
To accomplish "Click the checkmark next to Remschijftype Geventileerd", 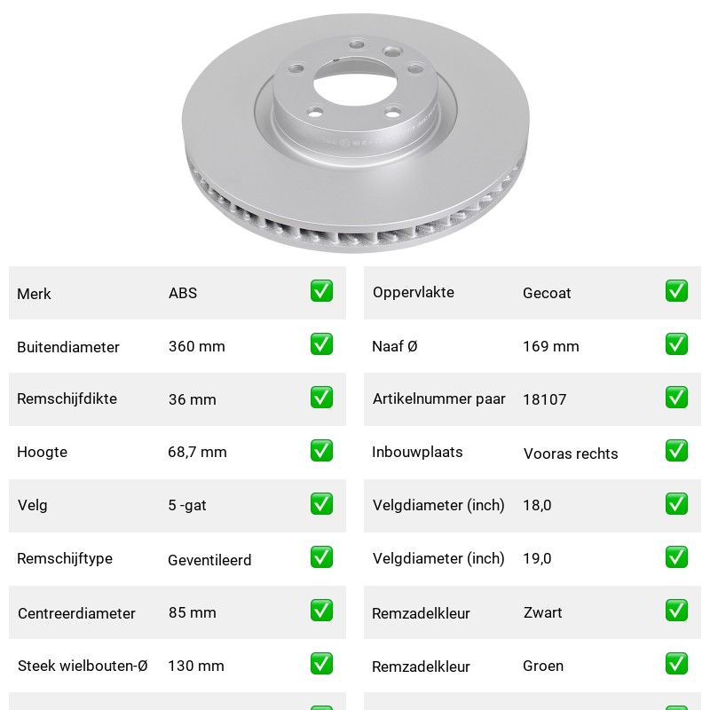I will tap(321, 557).
